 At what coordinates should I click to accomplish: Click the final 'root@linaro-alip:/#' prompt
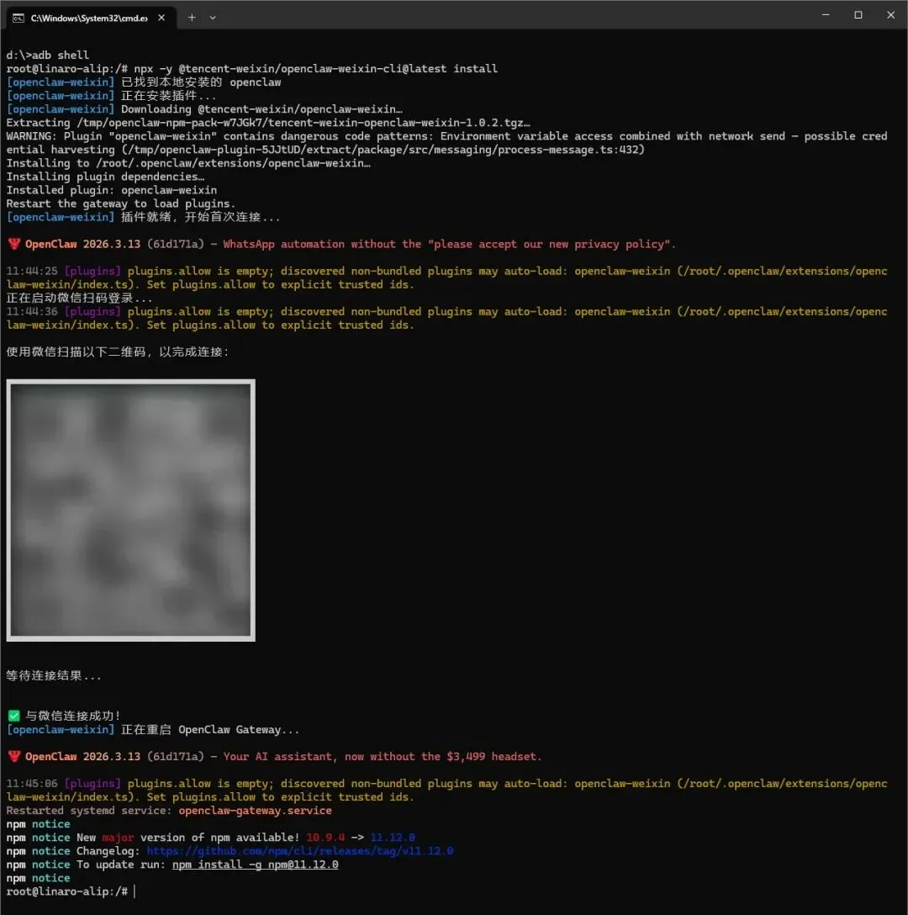pyautogui.click(x=67, y=891)
